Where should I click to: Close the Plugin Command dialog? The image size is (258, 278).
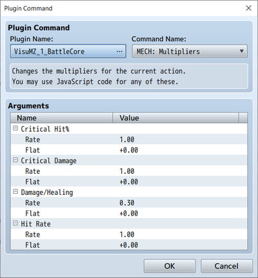248,8
